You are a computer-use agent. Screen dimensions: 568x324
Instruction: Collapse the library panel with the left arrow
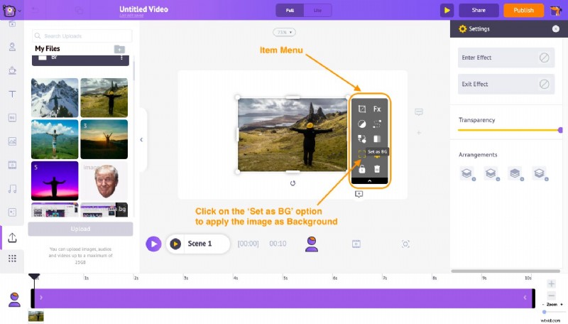point(141,139)
